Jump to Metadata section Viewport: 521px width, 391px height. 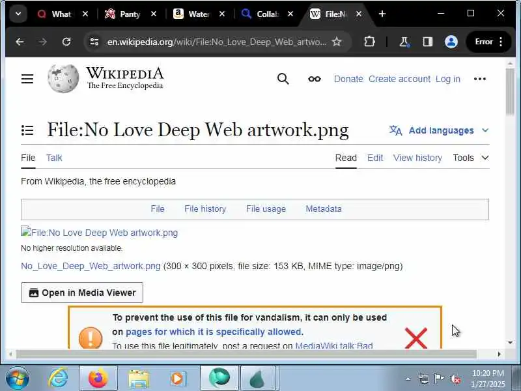[324, 209]
